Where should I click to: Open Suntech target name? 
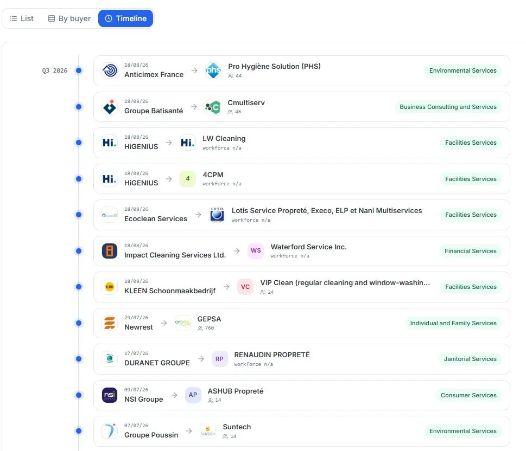pos(237,427)
